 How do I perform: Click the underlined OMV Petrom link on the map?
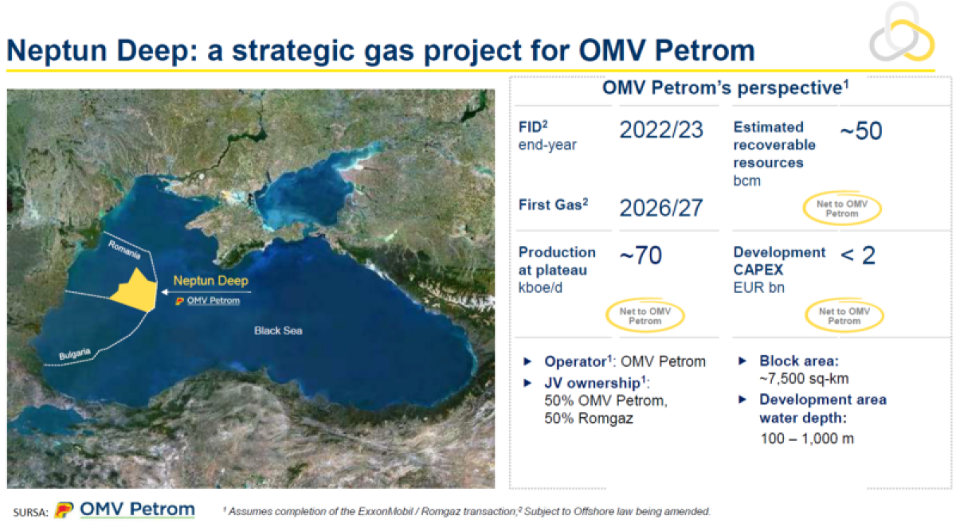click(x=212, y=301)
